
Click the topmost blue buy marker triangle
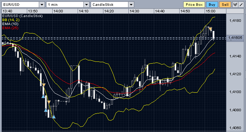coord(43,96)
